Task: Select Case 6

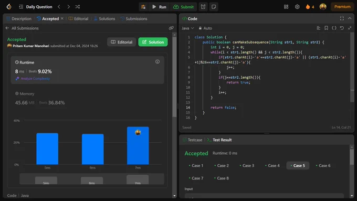Action: 323,166
